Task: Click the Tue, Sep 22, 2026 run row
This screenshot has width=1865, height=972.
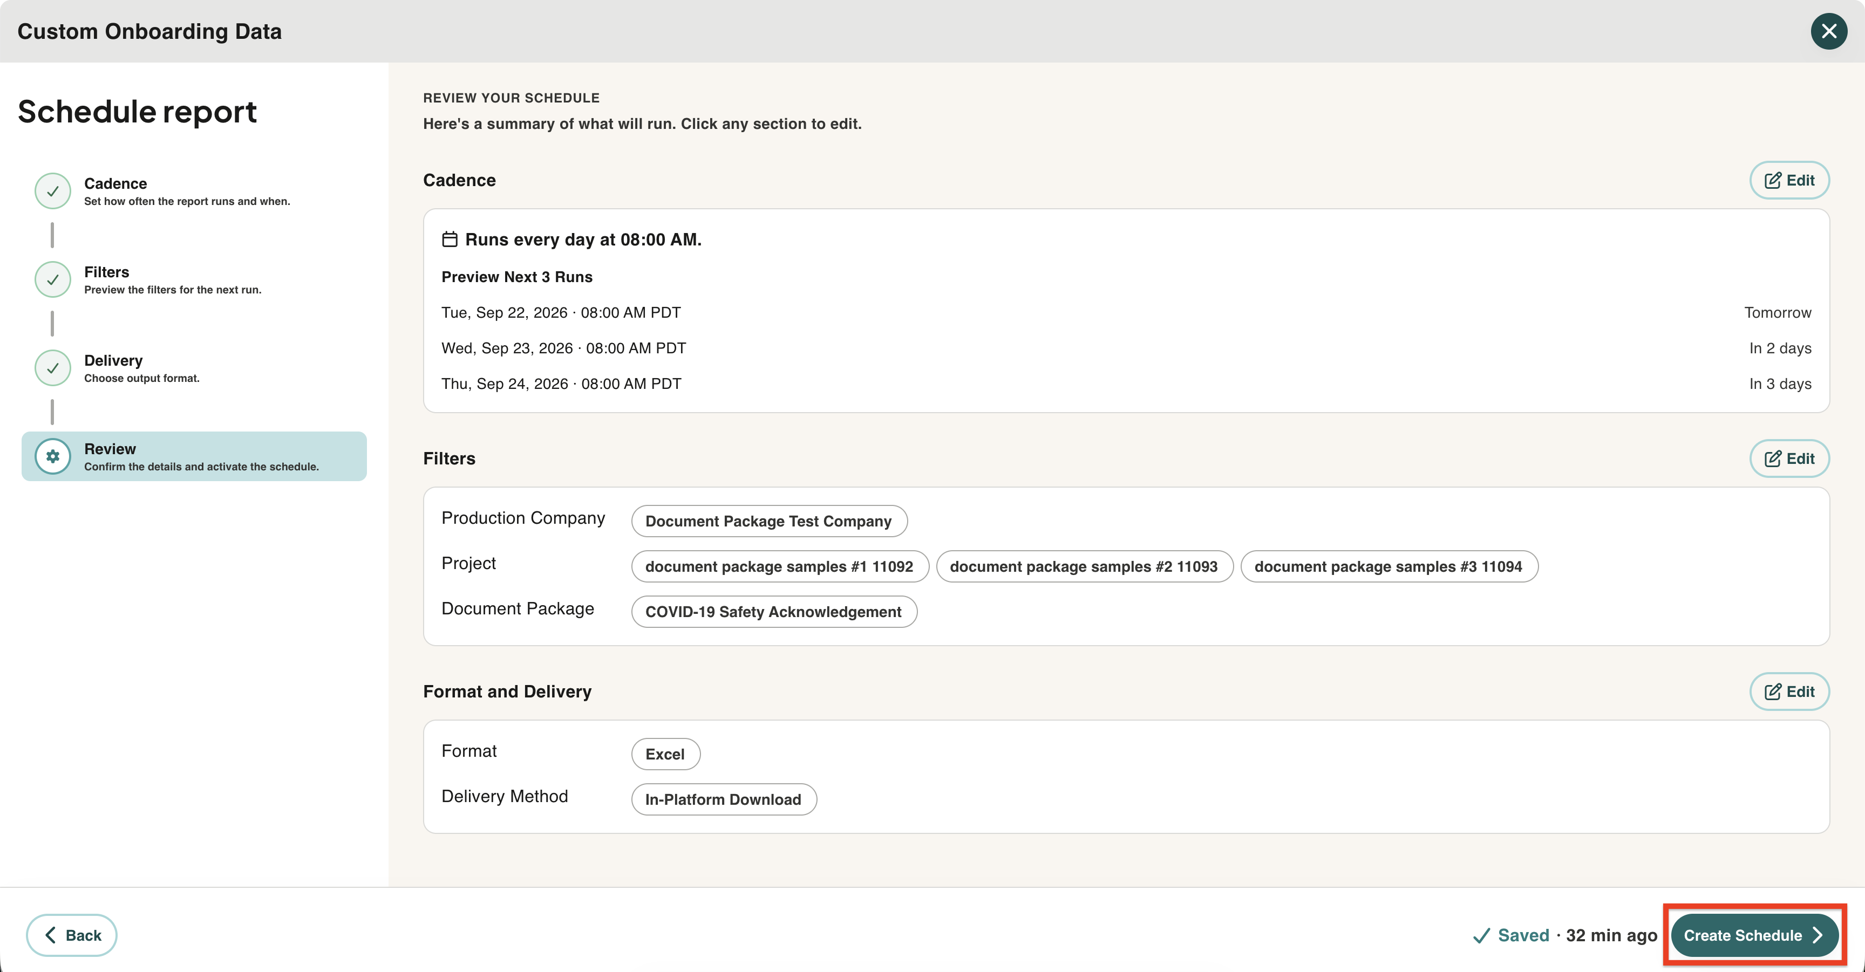Action: pos(1126,313)
